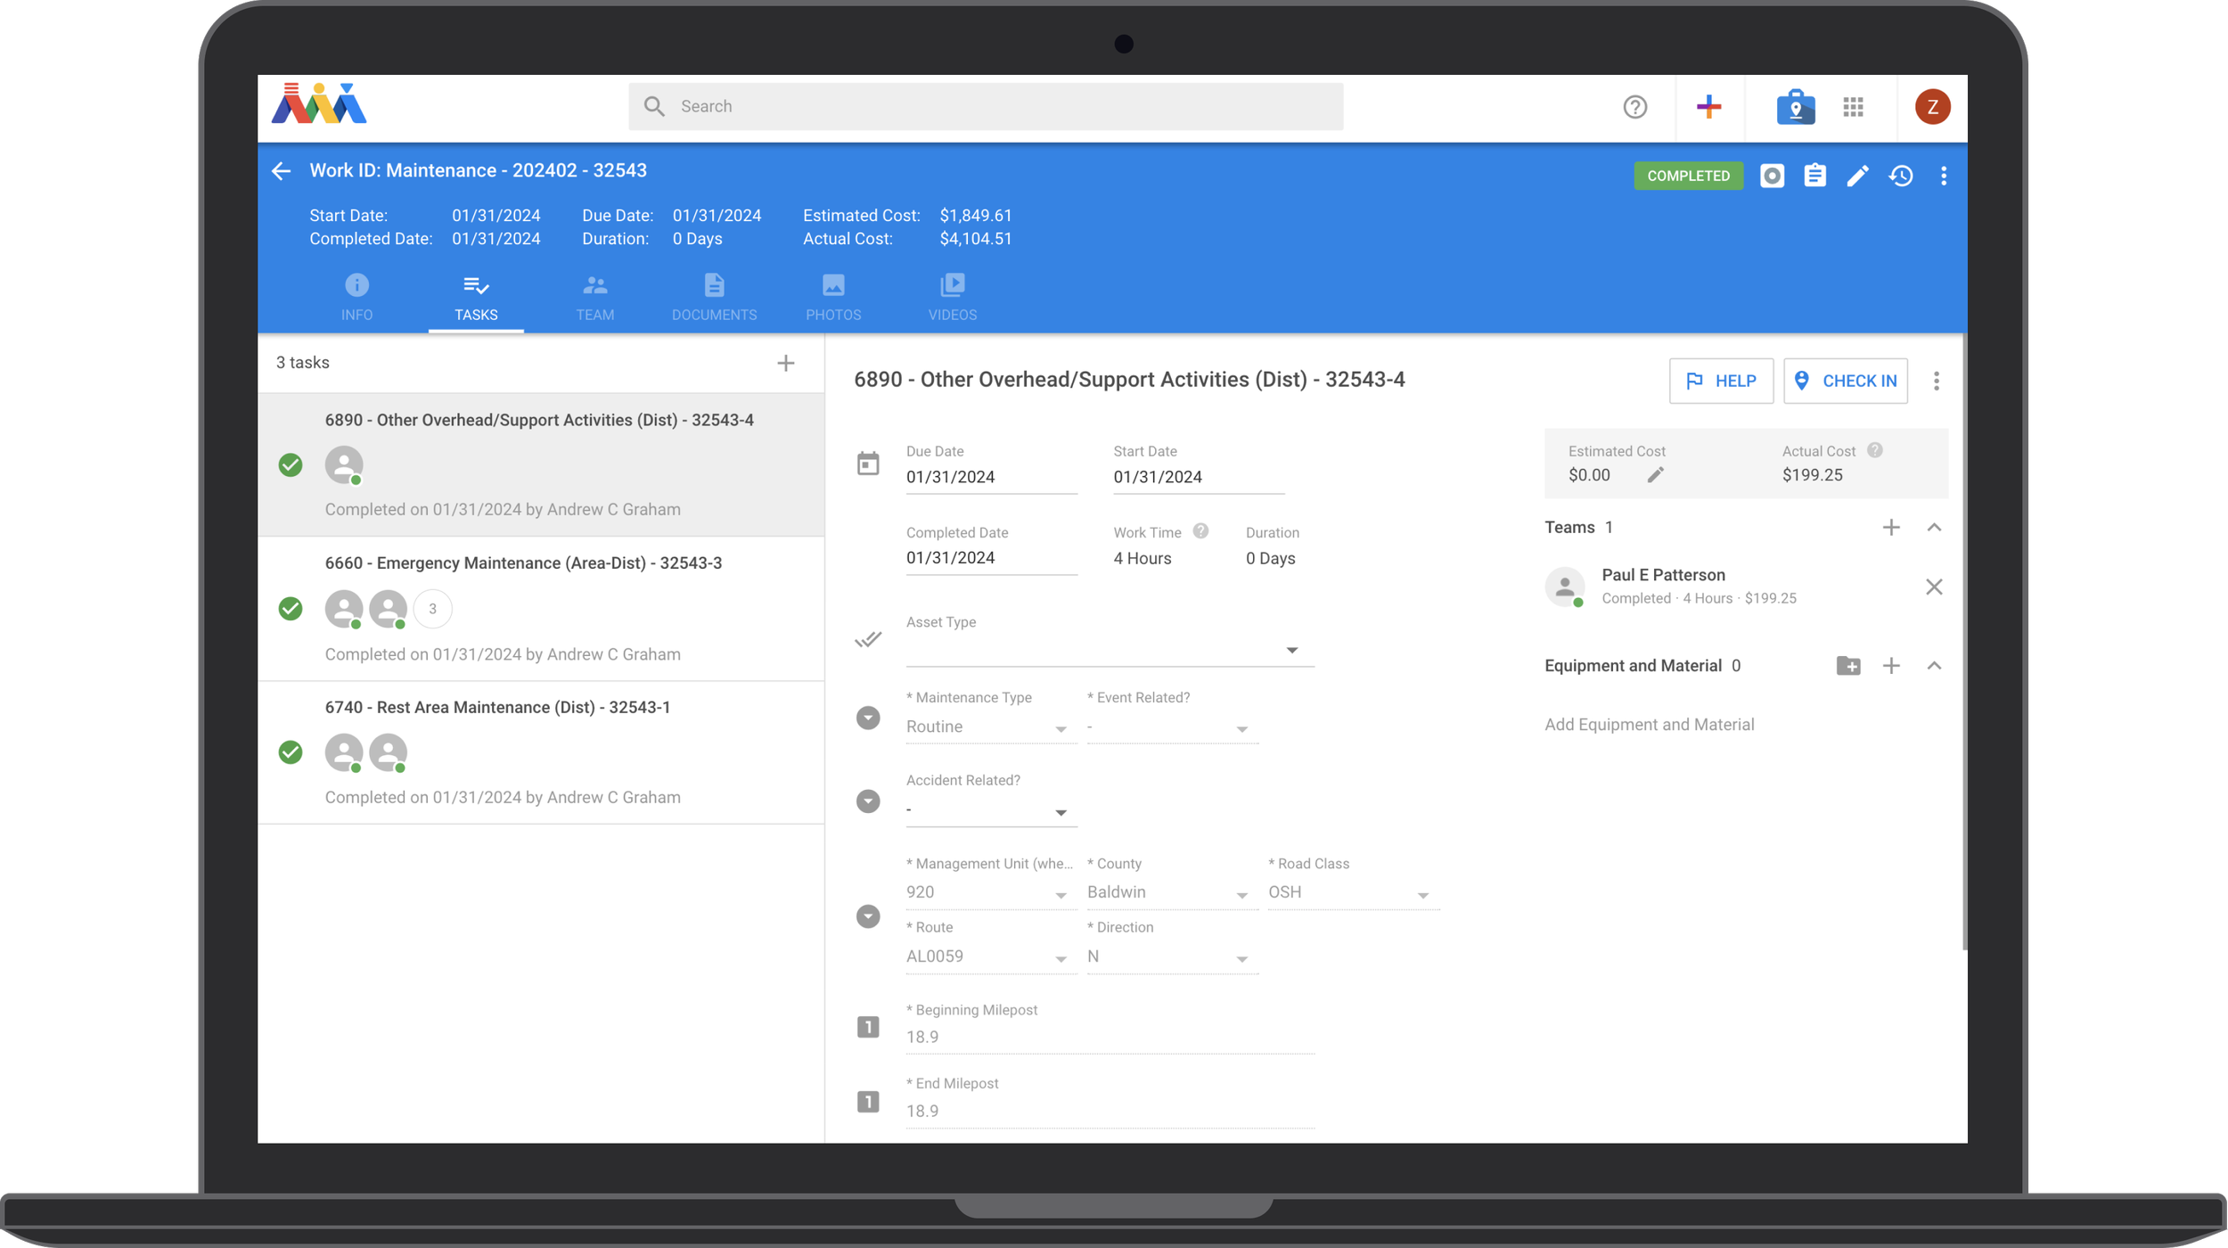Open the clipboard report icon
This screenshot has width=2228, height=1248.
[x=1814, y=176]
